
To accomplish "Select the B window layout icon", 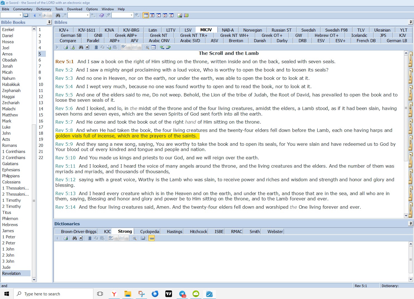I will click(x=152, y=15).
